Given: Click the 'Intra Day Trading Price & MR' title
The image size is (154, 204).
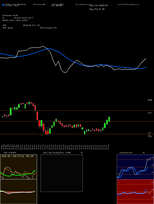Looking at the screenshot, I should [x=57, y=153].
